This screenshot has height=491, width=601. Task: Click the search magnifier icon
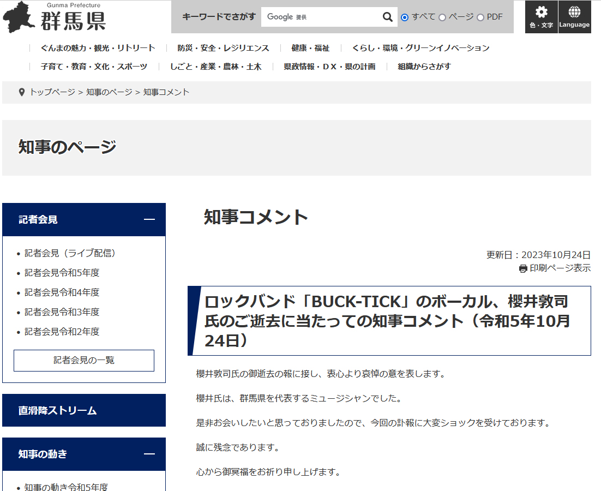[x=388, y=17]
